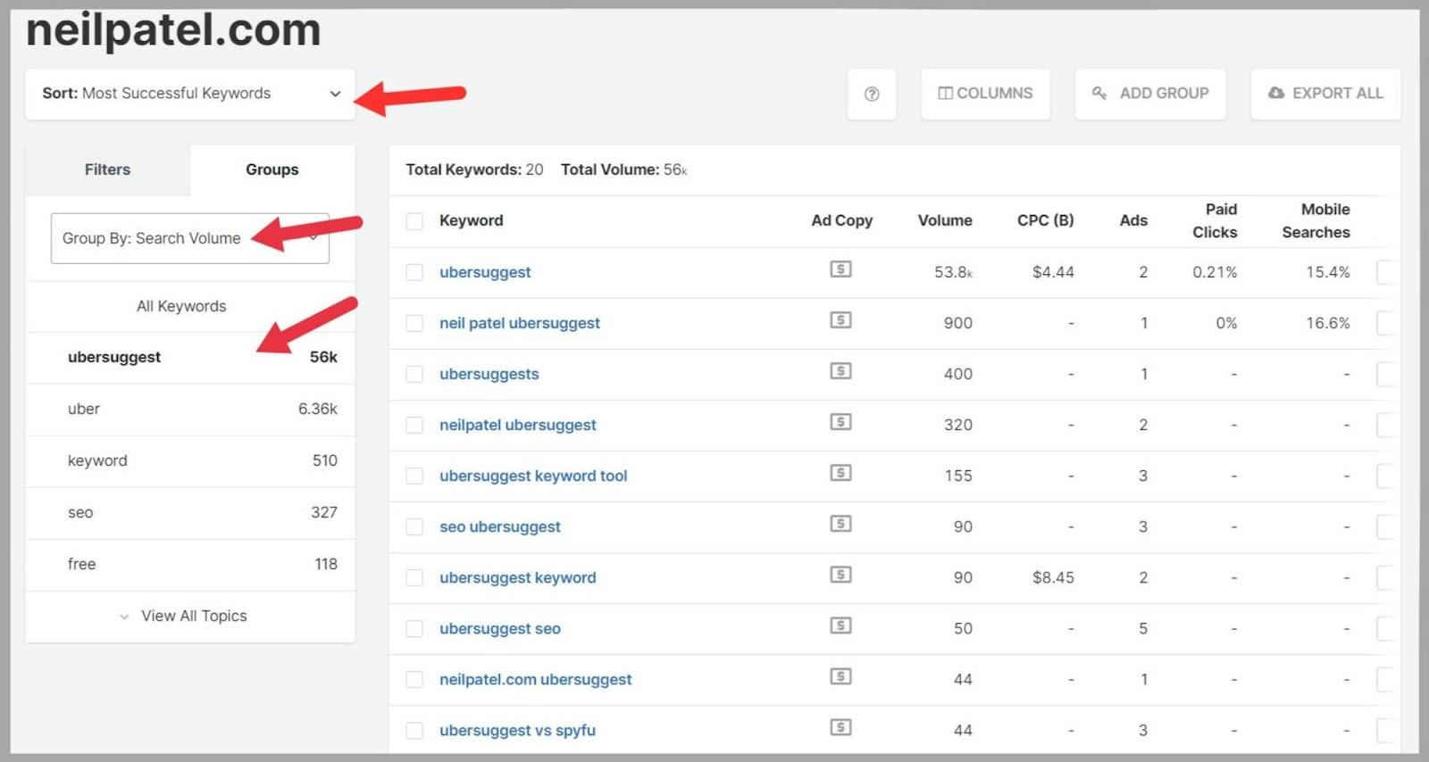This screenshot has height=762, width=1429.
Task: Click the EXPORT ALL button
Action: click(x=1325, y=94)
